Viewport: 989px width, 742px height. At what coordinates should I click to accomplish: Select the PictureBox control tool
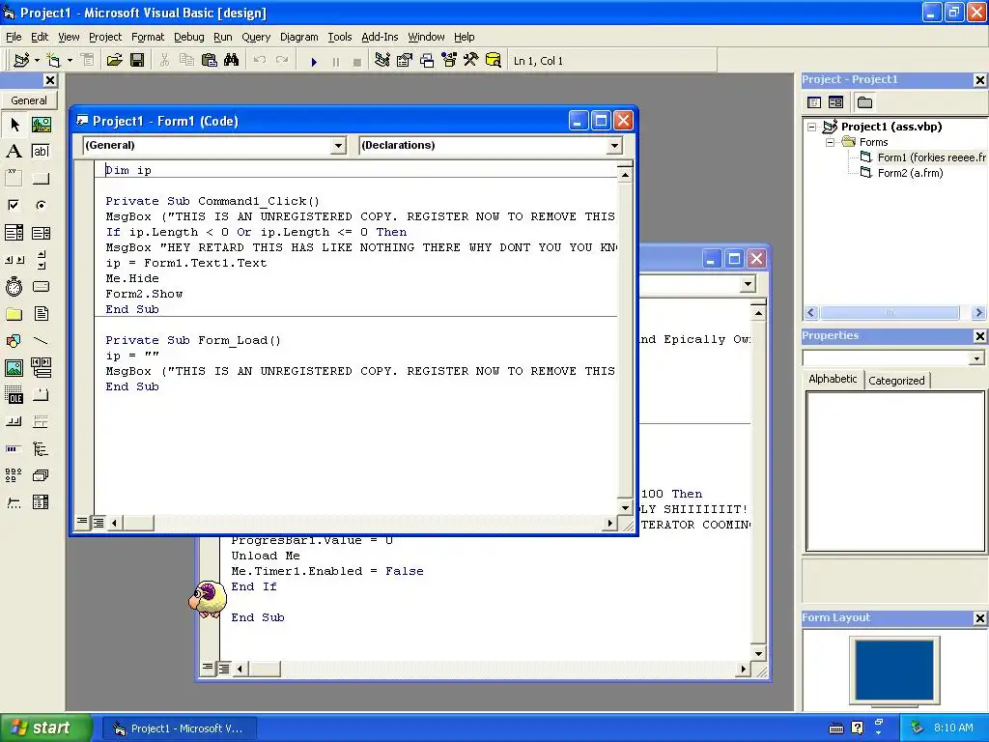pyautogui.click(x=41, y=125)
